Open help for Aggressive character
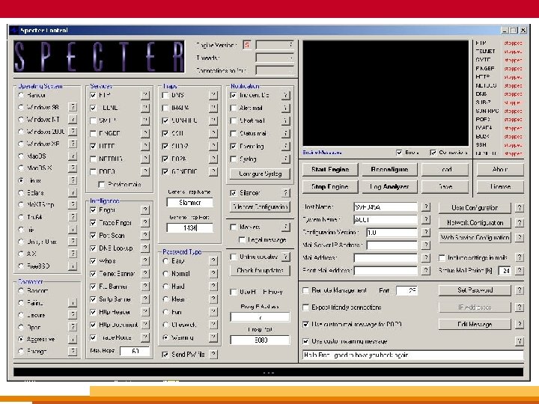This screenshot has width=539, height=404. 73,339
